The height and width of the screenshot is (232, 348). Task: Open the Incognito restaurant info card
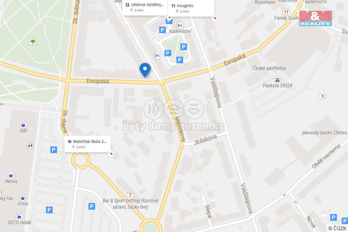pos(191,8)
